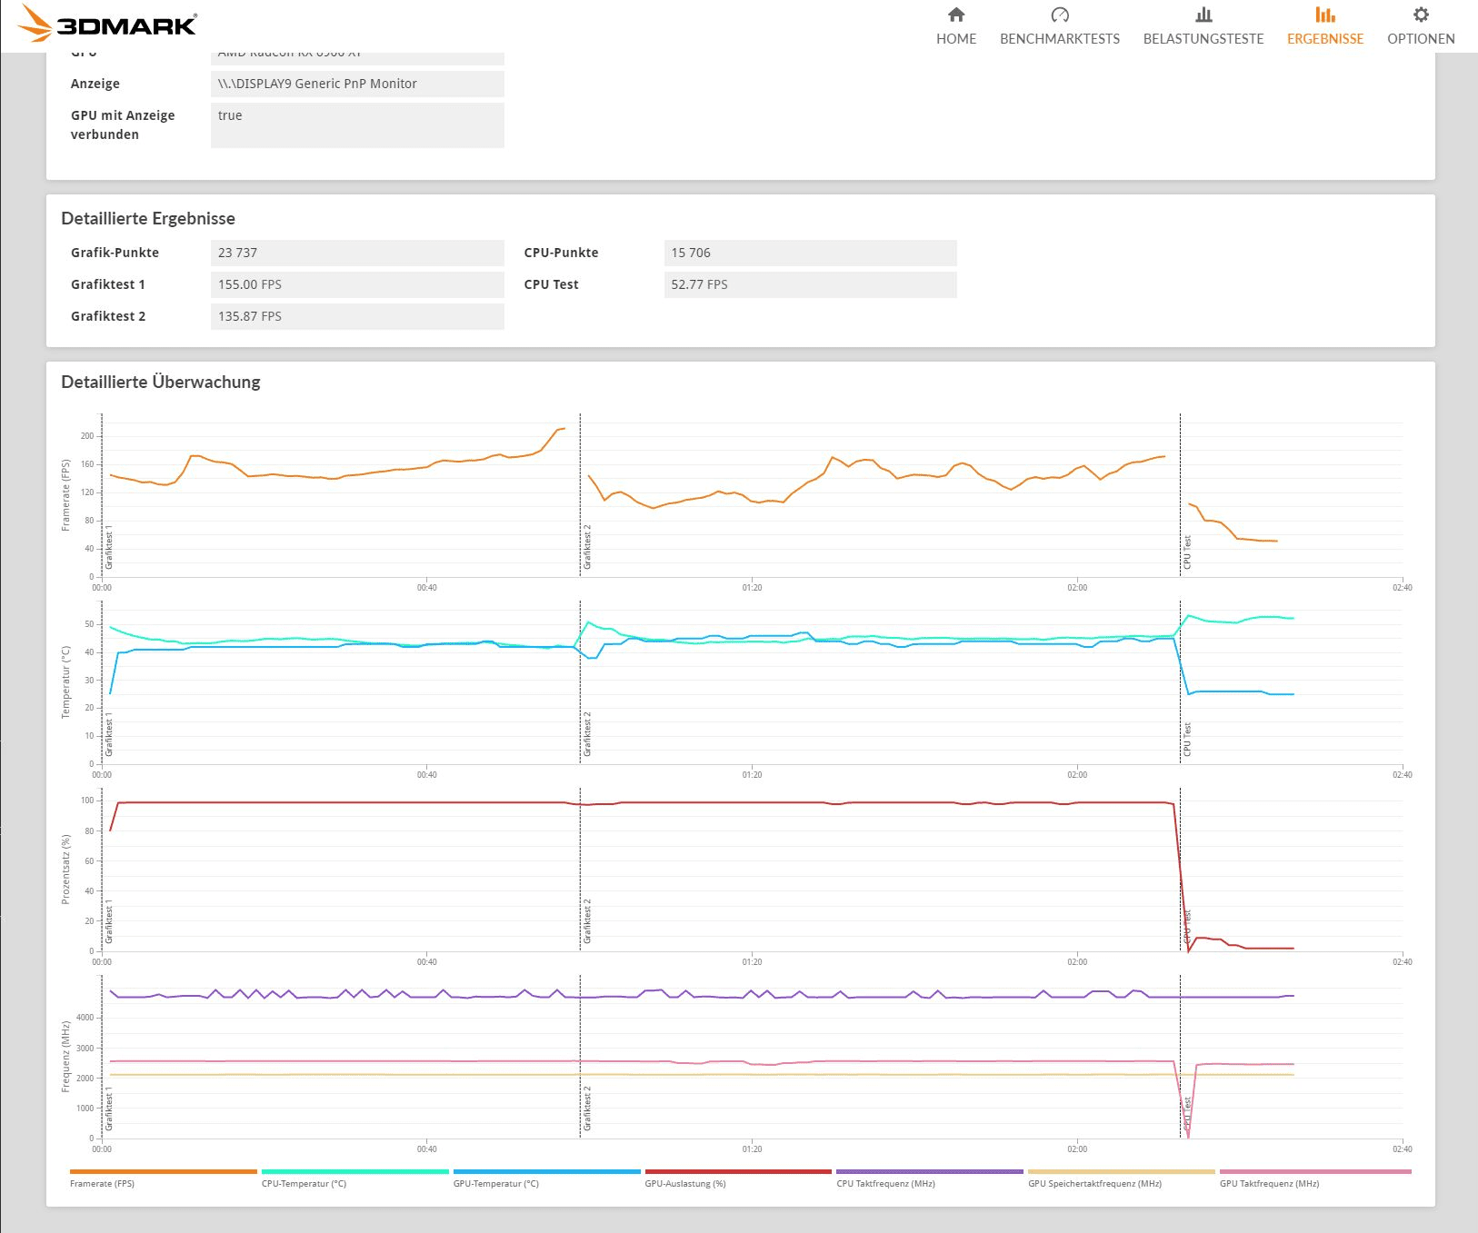Click the 3DMark logo
1478x1233 pixels.
[108, 23]
